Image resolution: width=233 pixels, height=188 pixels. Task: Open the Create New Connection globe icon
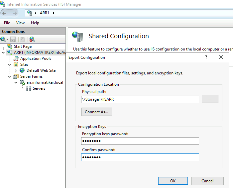point(3,39)
